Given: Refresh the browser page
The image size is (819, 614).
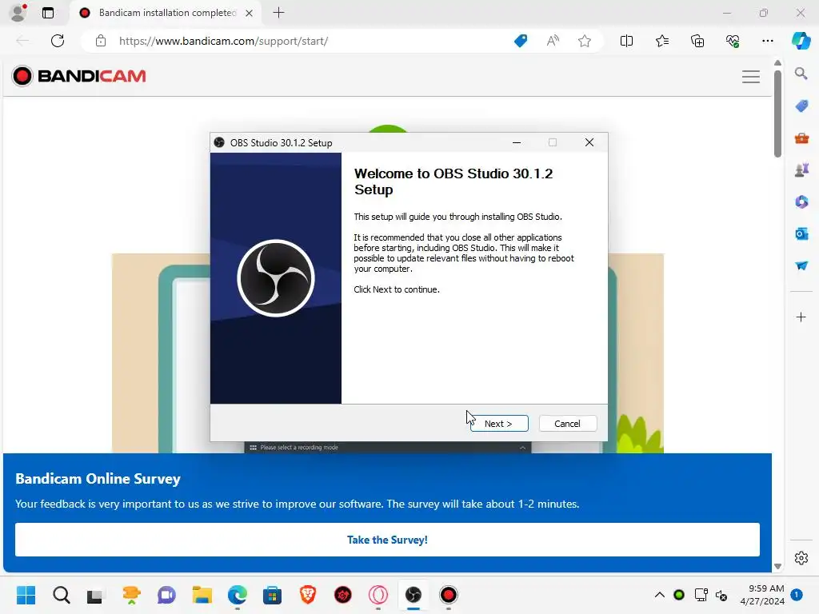Looking at the screenshot, I should point(58,41).
